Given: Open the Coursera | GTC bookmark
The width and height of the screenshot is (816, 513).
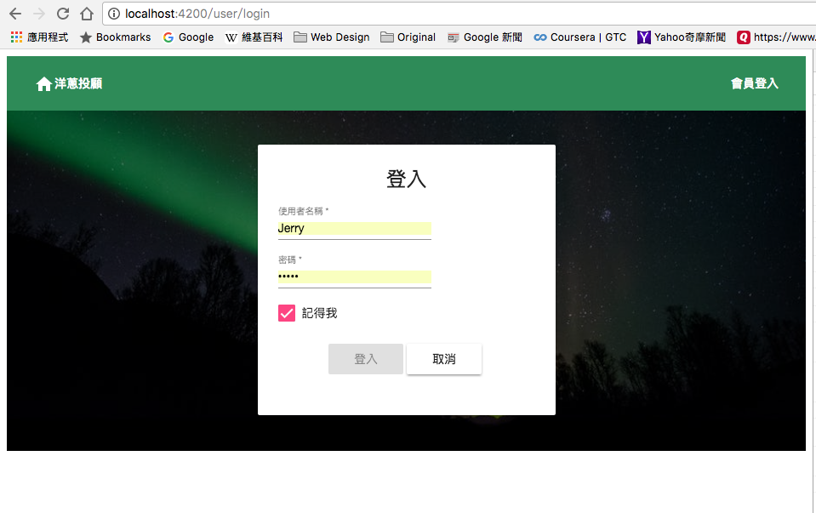Looking at the screenshot, I should click(580, 37).
